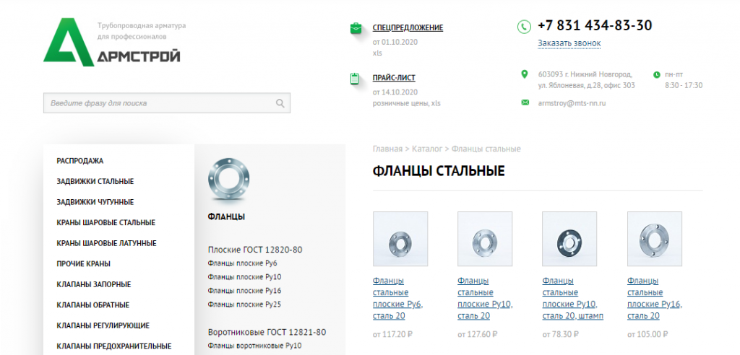Viewport: 740px width, 355px height.
Task: Click the large flange category image
Action: tap(229, 180)
